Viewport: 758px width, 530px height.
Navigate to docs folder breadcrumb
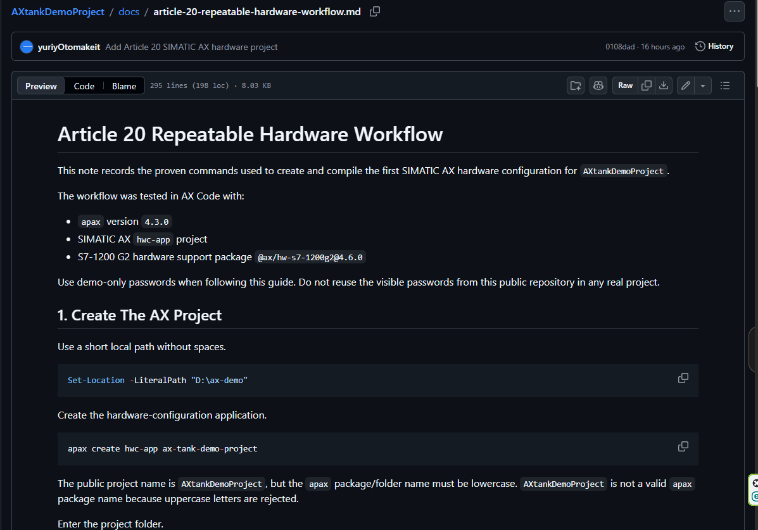(129, 11)
